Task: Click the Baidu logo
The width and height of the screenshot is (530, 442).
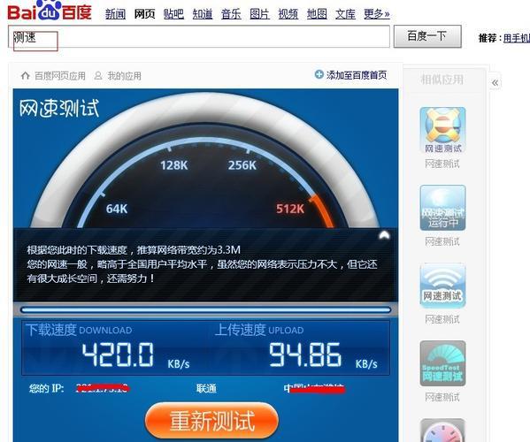Action: tap(50, 11)
